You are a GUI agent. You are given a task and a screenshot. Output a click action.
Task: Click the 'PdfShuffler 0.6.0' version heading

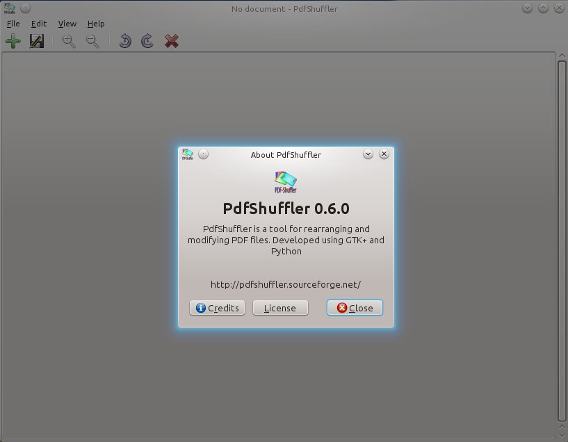click(286, 208)
